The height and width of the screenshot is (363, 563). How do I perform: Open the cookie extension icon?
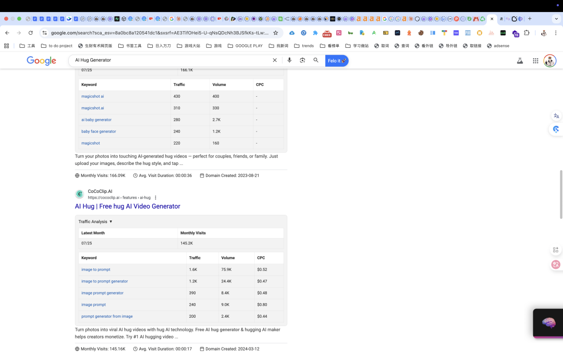(x=421, y=33)
